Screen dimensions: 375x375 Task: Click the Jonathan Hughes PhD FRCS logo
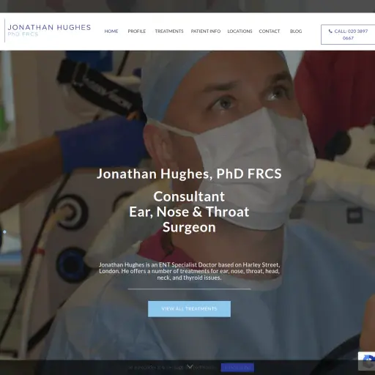click(49, 30)
